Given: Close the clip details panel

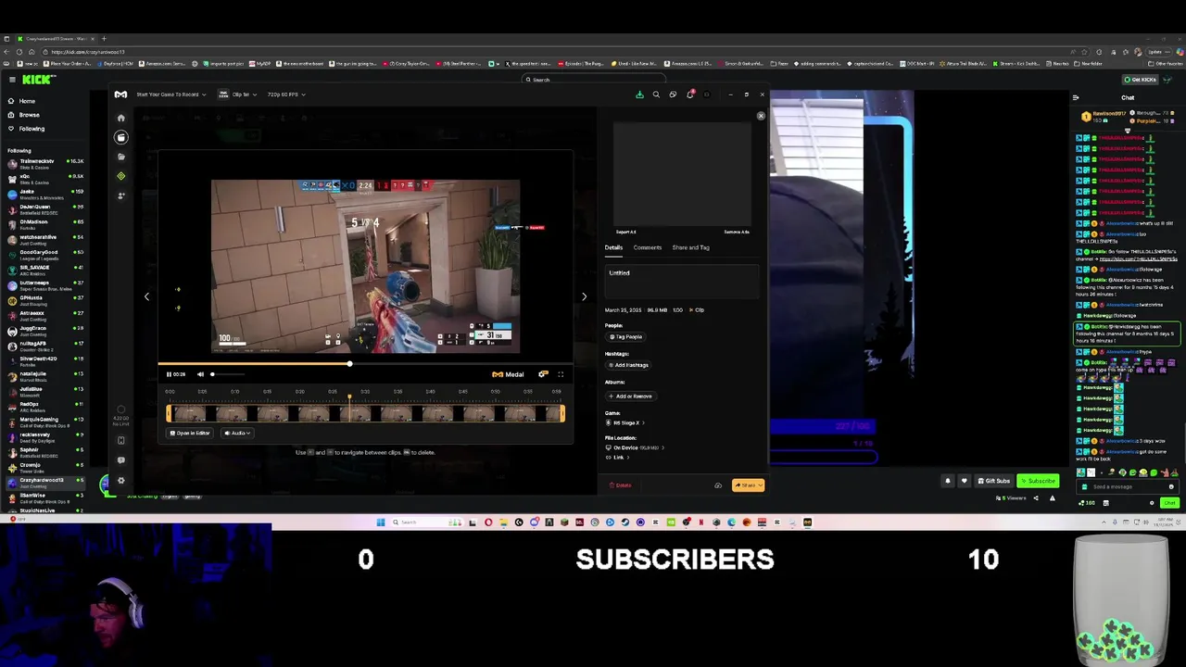Looking at the screenshot, I should 761,116.
